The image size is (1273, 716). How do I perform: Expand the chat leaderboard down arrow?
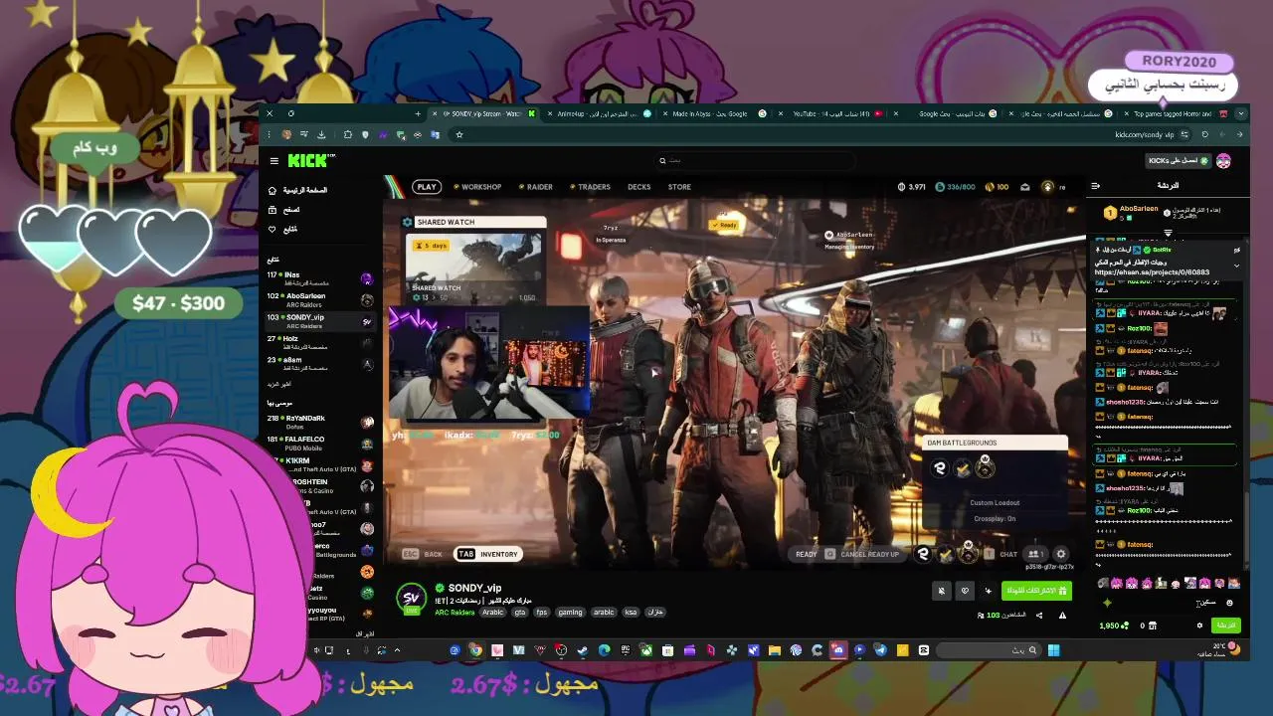coord(1168,233)
